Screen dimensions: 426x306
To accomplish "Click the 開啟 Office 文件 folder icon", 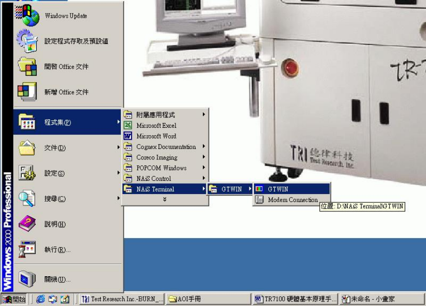I will [x=27, y=66].
